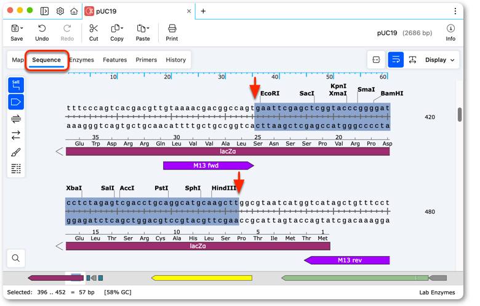Click the AccI enzyme label
Screen dimensions: 480x306
[x=127, y=188]
